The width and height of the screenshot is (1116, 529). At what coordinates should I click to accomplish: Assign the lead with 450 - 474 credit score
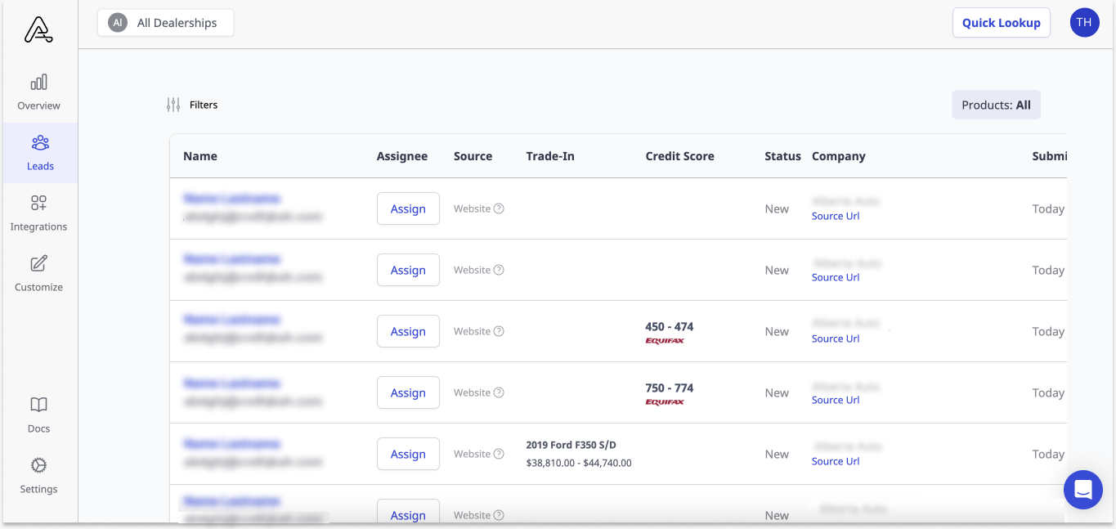pos(408,332)
